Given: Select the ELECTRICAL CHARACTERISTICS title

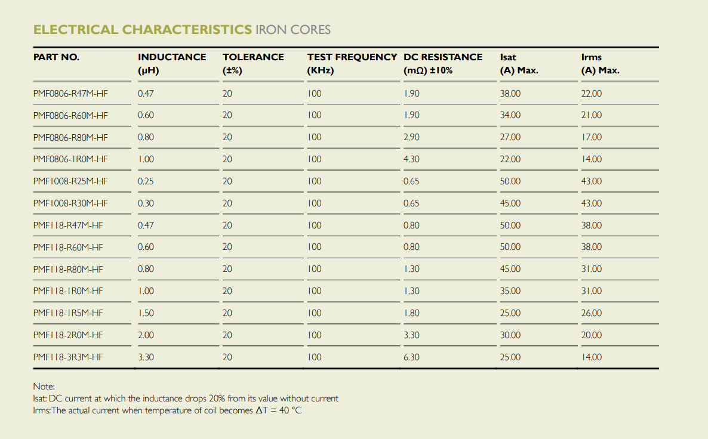Looking at the screenshot, I should 143,30.
